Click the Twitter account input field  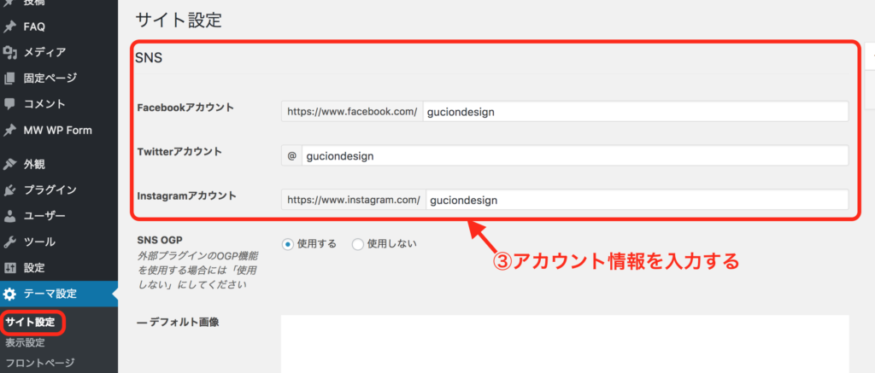pos(574,156)
